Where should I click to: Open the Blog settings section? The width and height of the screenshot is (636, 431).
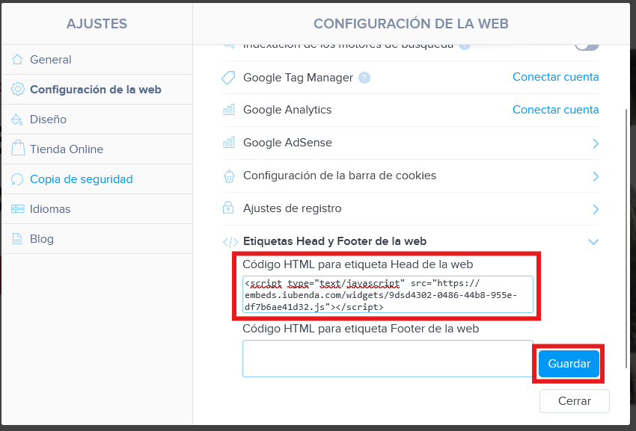coord(97,239)
